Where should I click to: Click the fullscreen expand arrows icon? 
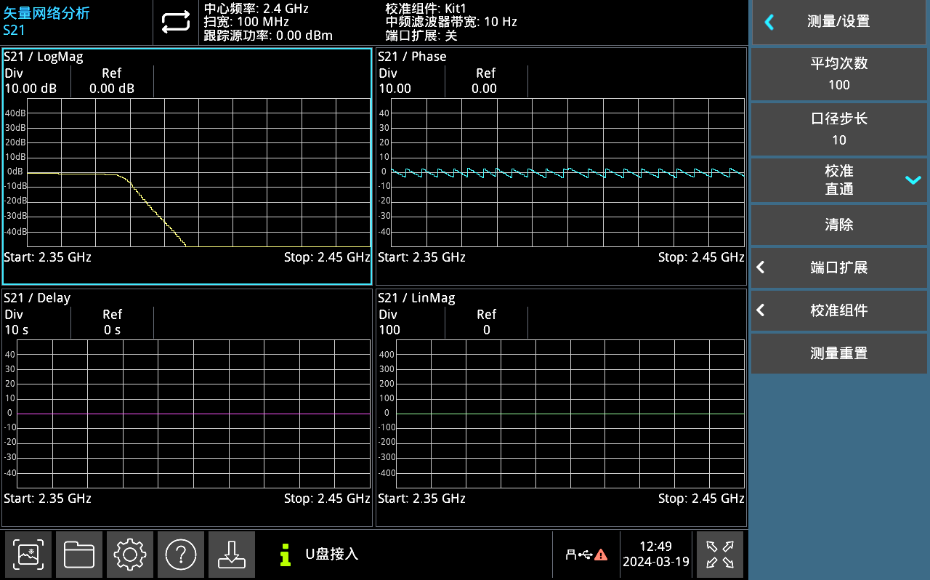point(719,555)
